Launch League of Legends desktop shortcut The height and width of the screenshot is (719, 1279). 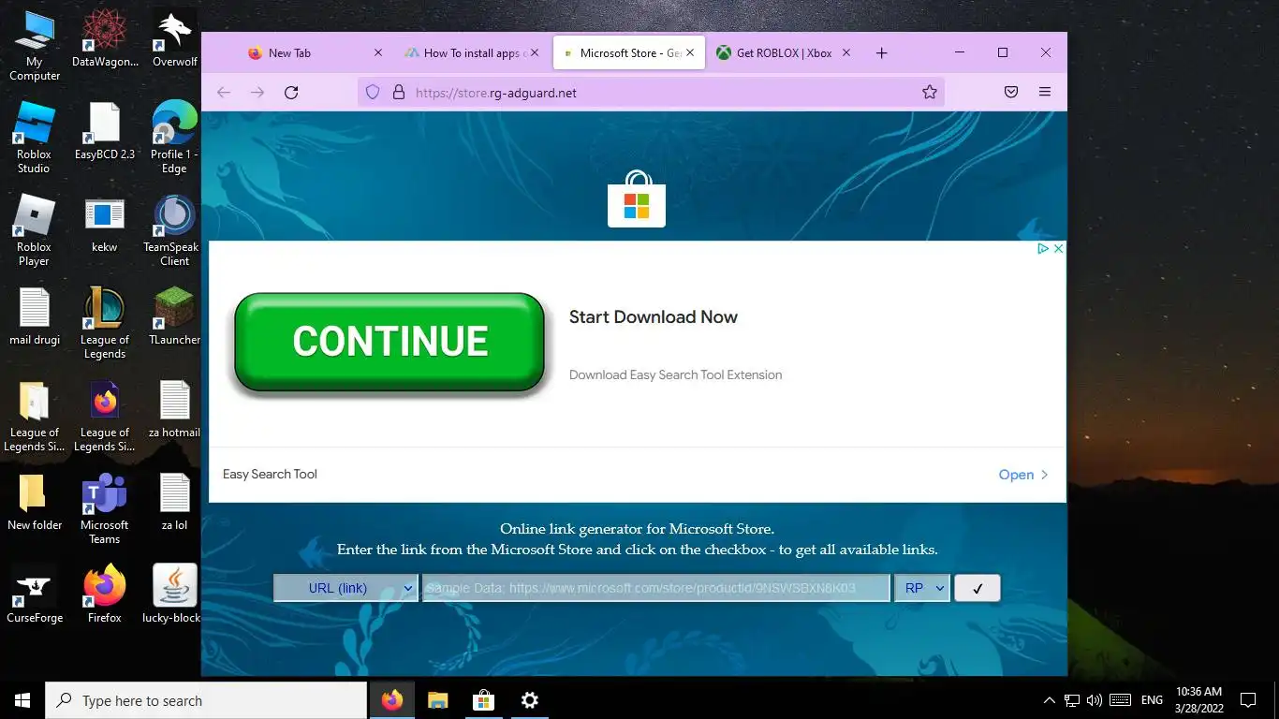pyautogui.click(x=105, y=323)
